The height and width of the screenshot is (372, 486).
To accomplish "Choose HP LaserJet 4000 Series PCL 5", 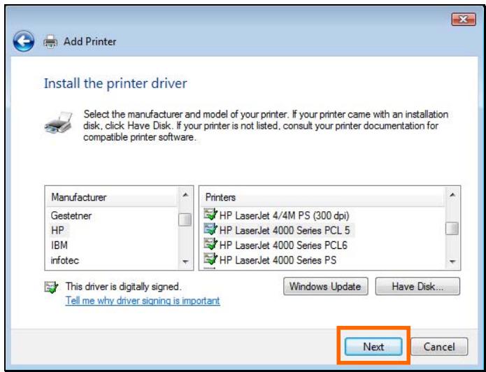I will (285, 230).
